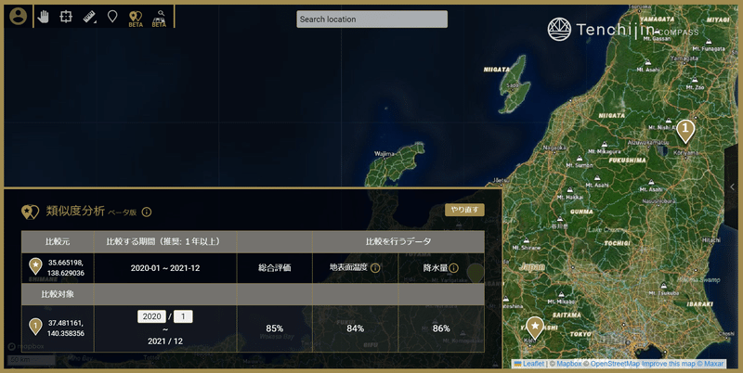
Task: Click the number 1 pin in 比較対象 row
Action: click(35, 326)
